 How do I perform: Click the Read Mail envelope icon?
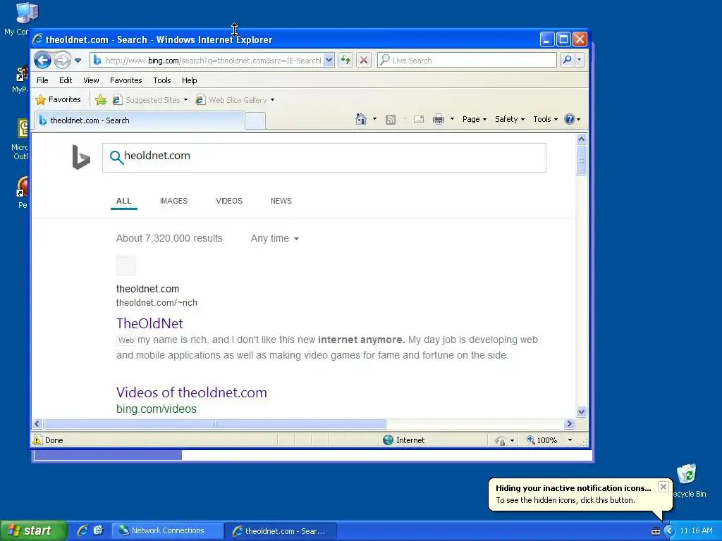pos(419,119)
